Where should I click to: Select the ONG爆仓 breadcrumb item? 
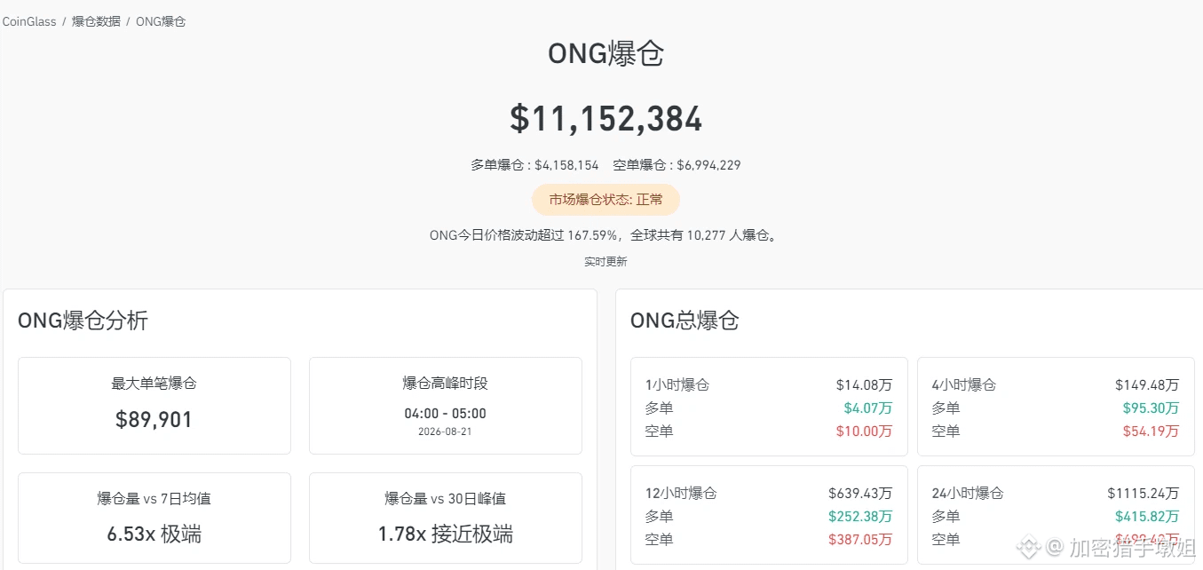pyautogui.click(x=161, y=21)
